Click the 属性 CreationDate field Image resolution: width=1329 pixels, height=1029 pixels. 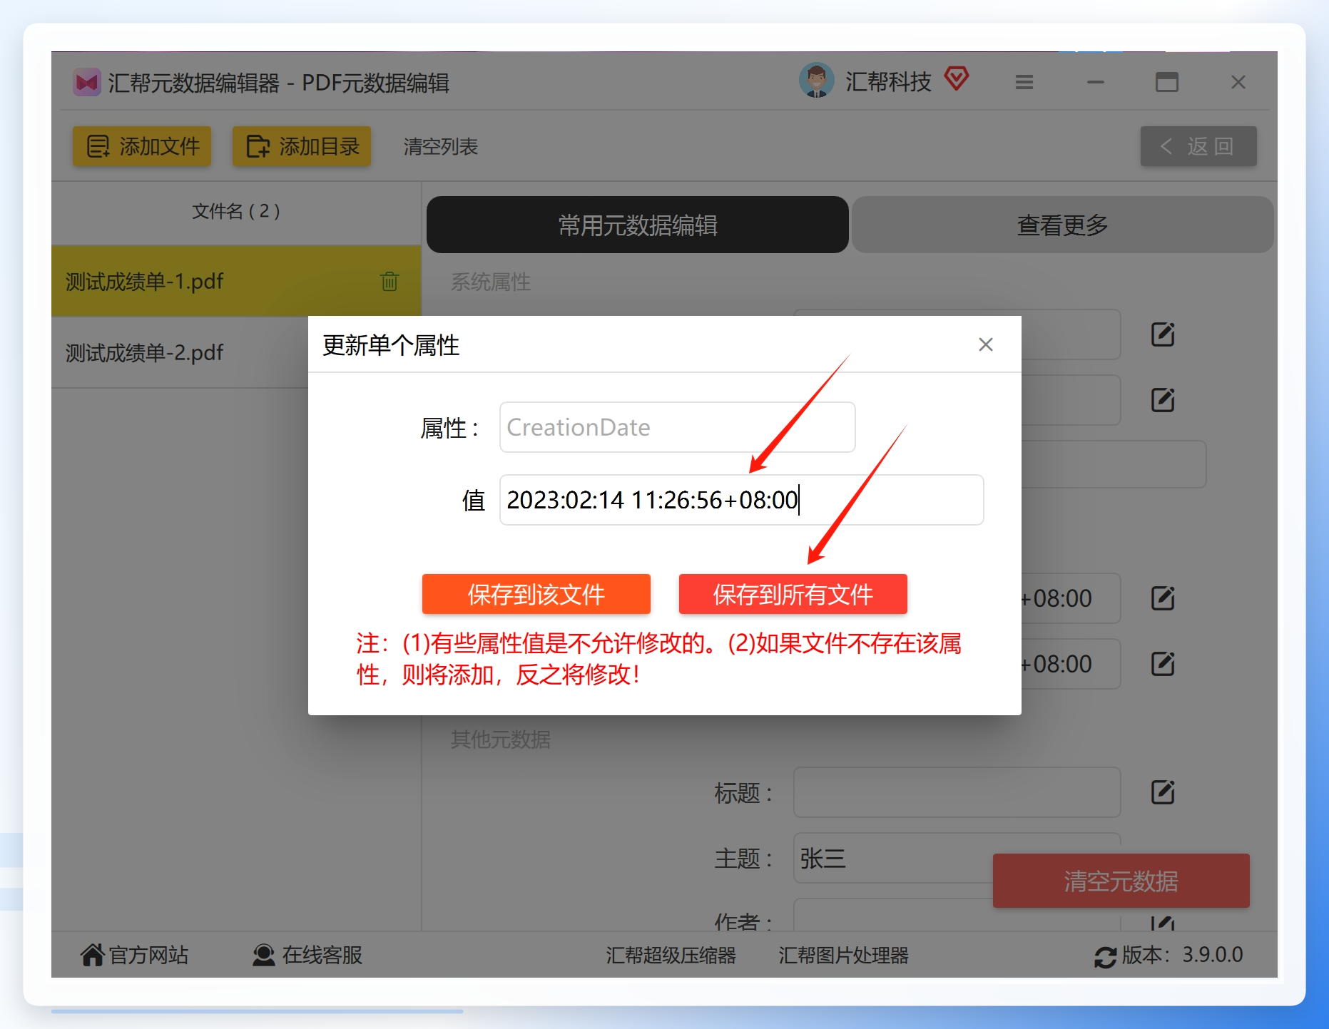point(677,427)
